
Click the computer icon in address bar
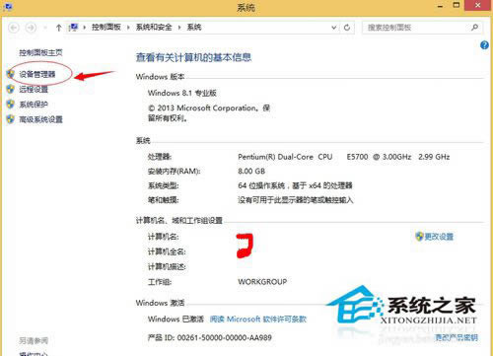pos(74,28)
